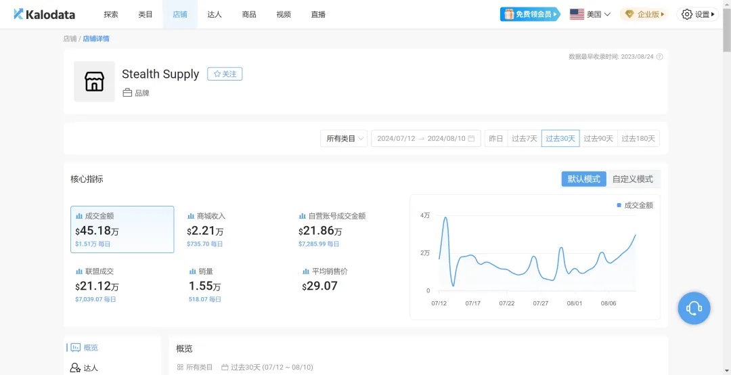Viewport: 731px width, 375px height.
Task: Select the 昨日 time range
Action: [495, 139]
